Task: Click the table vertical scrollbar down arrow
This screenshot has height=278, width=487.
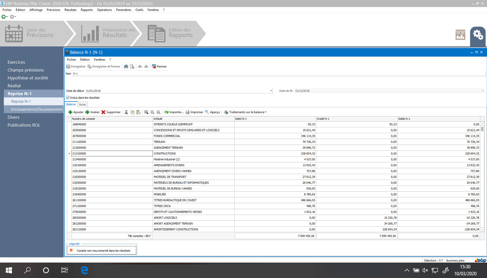Action: coord(482,230)
